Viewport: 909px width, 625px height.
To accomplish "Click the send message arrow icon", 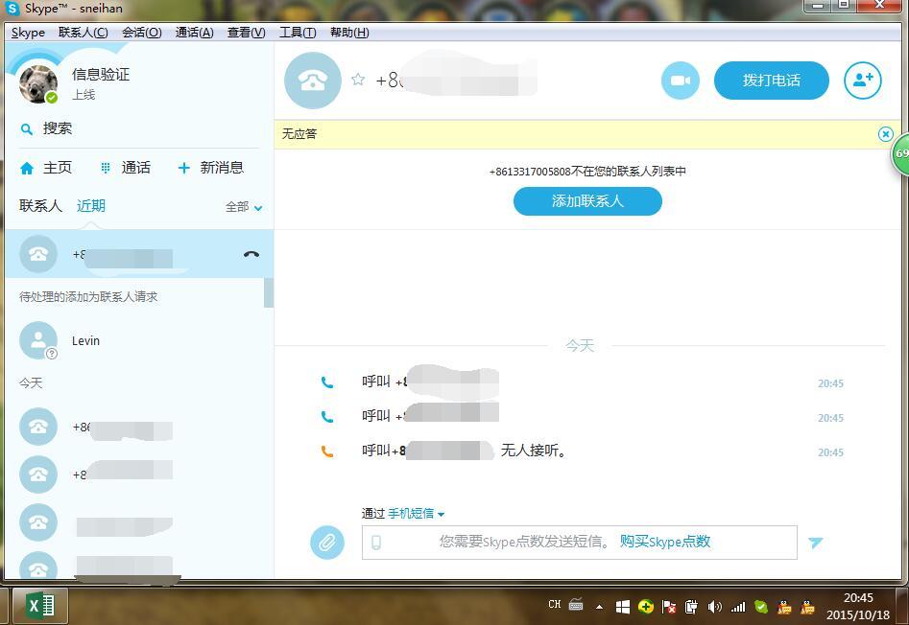I will (x=815, y=543).
